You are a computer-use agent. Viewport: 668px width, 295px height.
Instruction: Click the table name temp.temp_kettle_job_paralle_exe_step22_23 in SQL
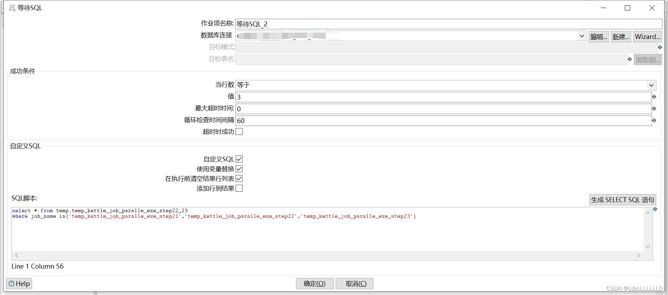point(122,210)
